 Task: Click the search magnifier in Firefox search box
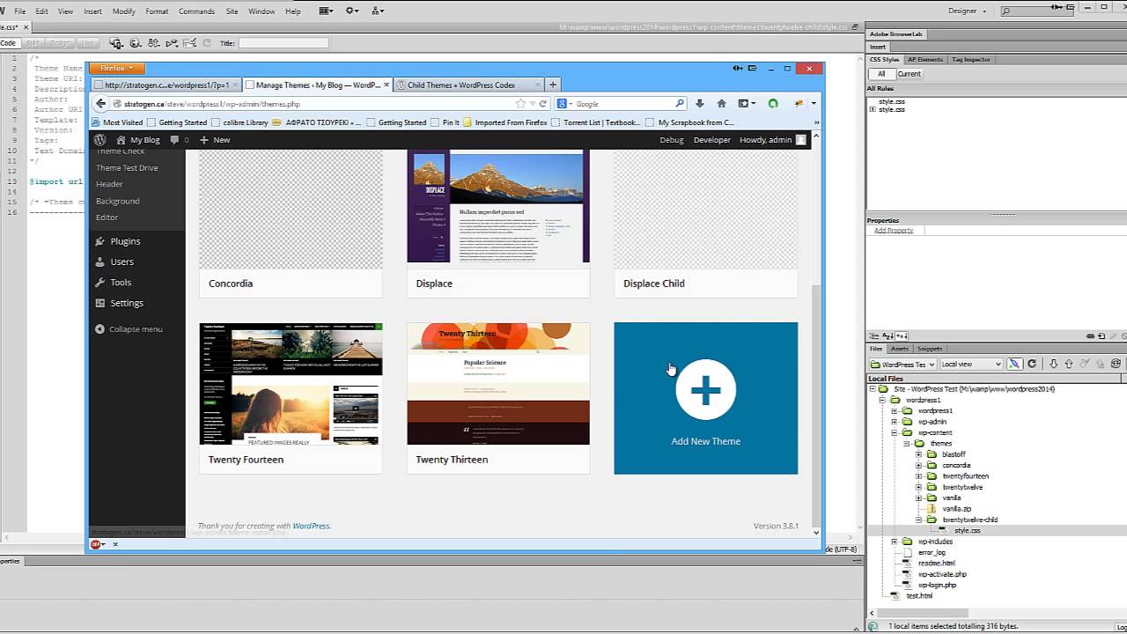[679, 104]
